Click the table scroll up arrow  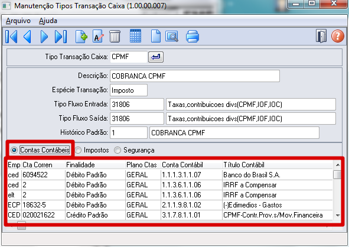coord(338,165)
